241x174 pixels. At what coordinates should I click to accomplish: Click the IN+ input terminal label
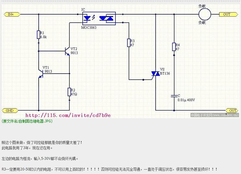coord(11,14)
